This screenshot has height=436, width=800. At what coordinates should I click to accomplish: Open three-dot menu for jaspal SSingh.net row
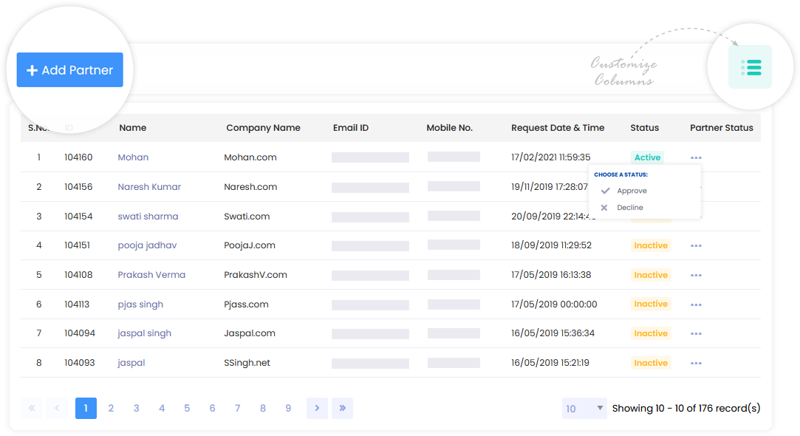(x=696, y=364)
